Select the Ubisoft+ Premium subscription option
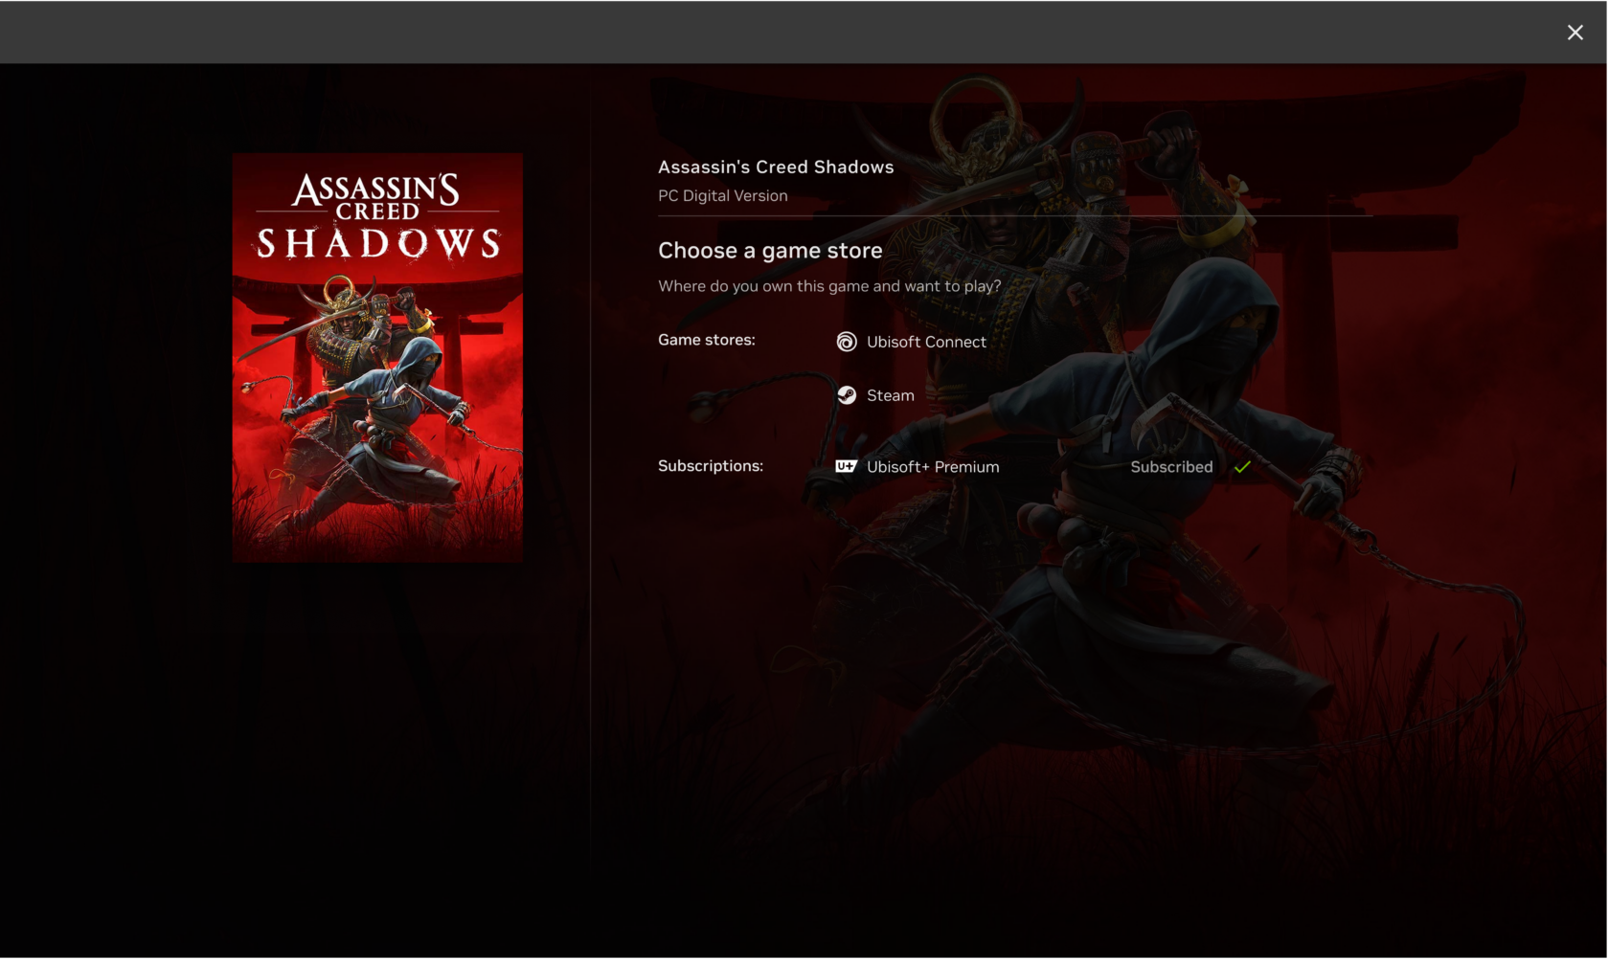 (x=933, y=467)
